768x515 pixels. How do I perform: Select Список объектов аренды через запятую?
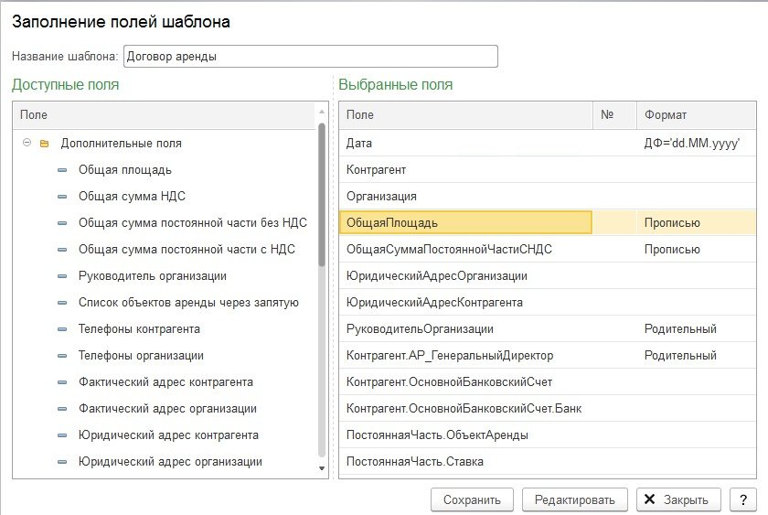pyautogui.click(x=188, y=303)
